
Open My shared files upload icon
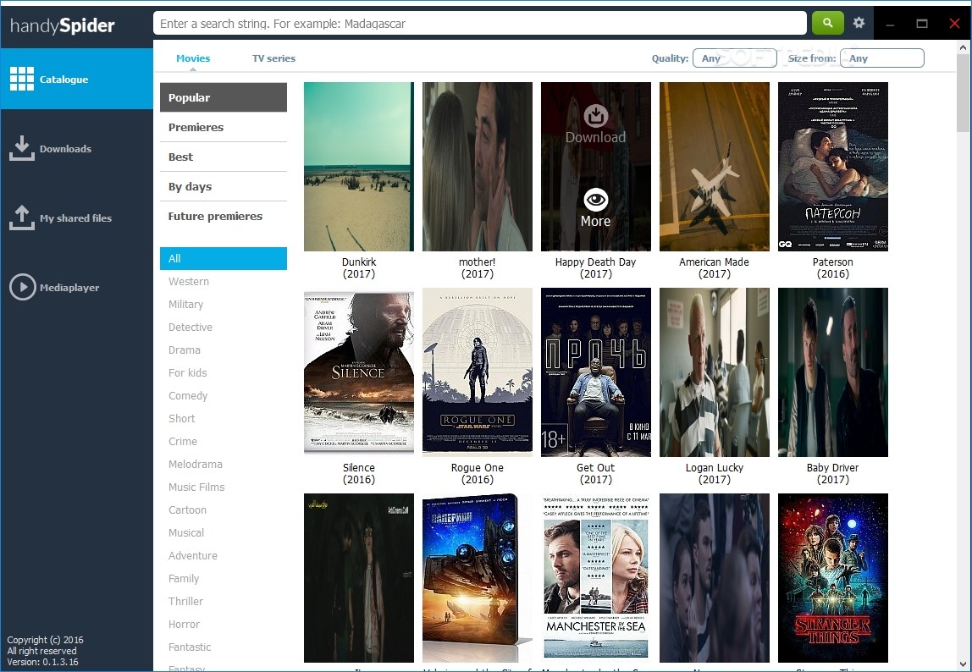(x=22, y=218)
